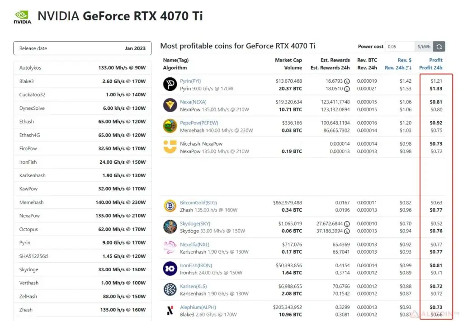The image size is (463, 321).
Task: Click info icon beside Skydoge 27,672.6844 rewards
Action: (347, 224)
